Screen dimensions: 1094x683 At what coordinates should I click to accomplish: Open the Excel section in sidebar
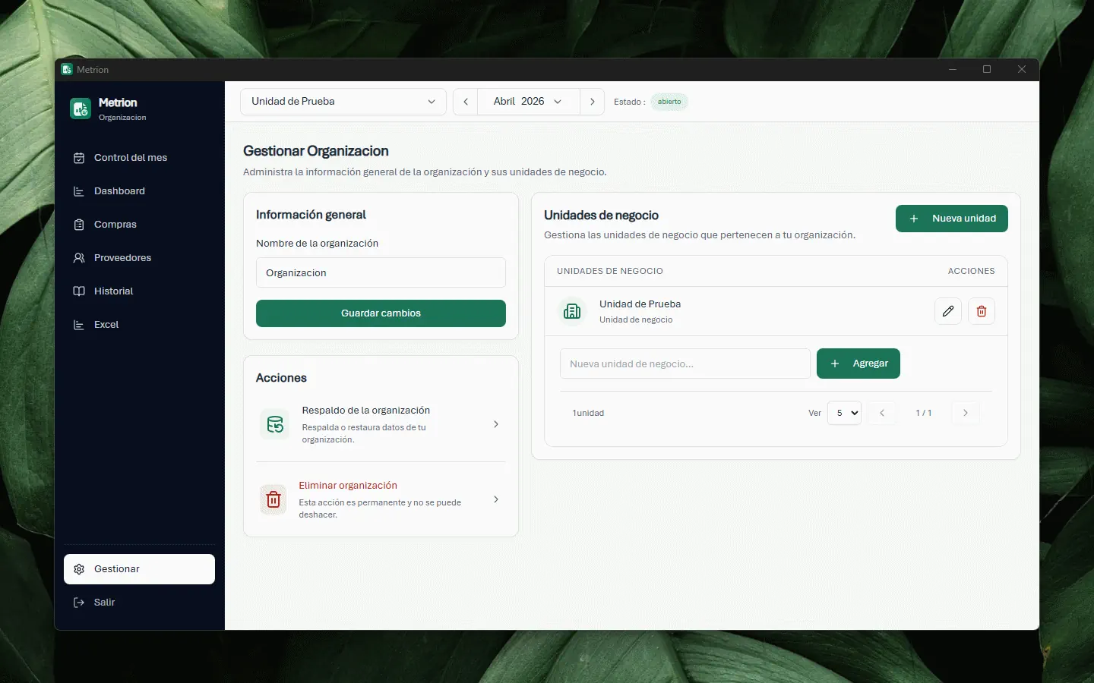(x=139, y=325)
